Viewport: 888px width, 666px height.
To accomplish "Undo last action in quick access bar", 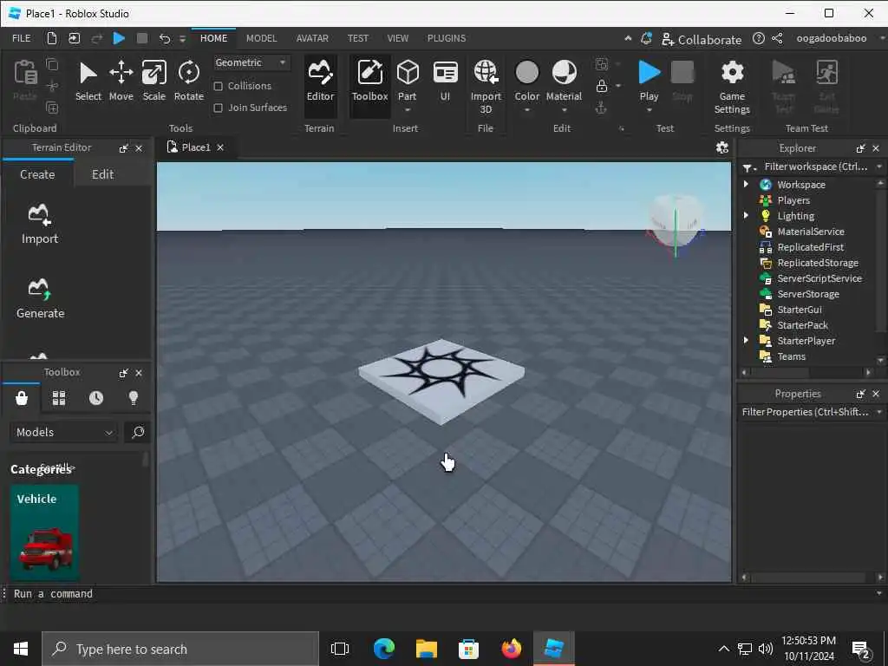I will pyautogui.click(x=165, y=38).
